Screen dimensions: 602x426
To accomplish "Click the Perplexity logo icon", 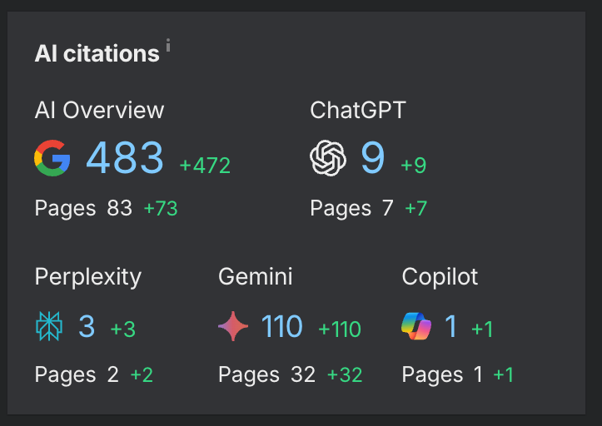I will point(49,327).
